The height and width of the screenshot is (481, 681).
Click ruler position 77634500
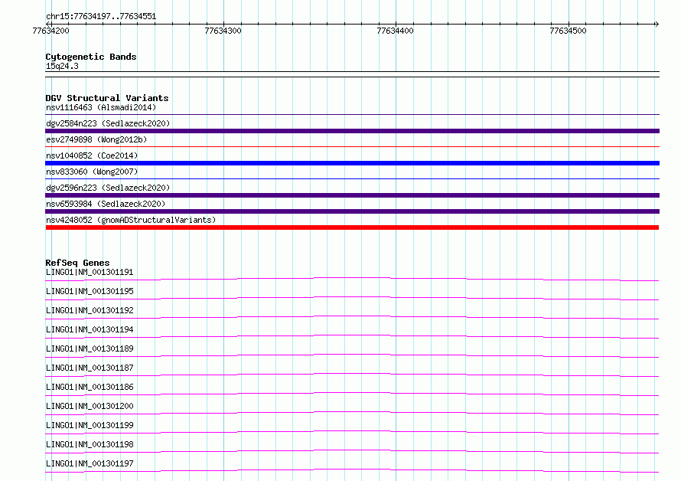(x=568, y=31)
